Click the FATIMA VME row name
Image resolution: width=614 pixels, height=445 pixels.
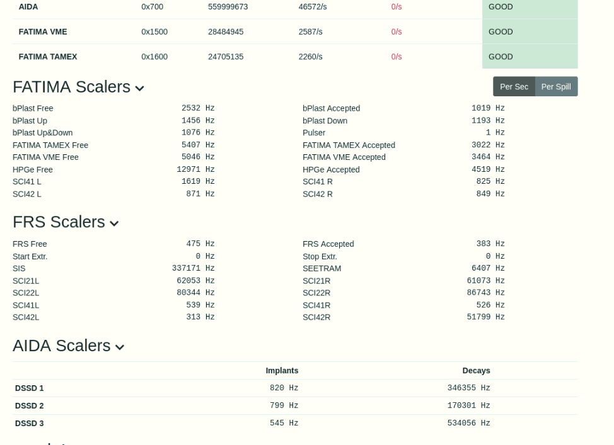click(x=43, y=31)
